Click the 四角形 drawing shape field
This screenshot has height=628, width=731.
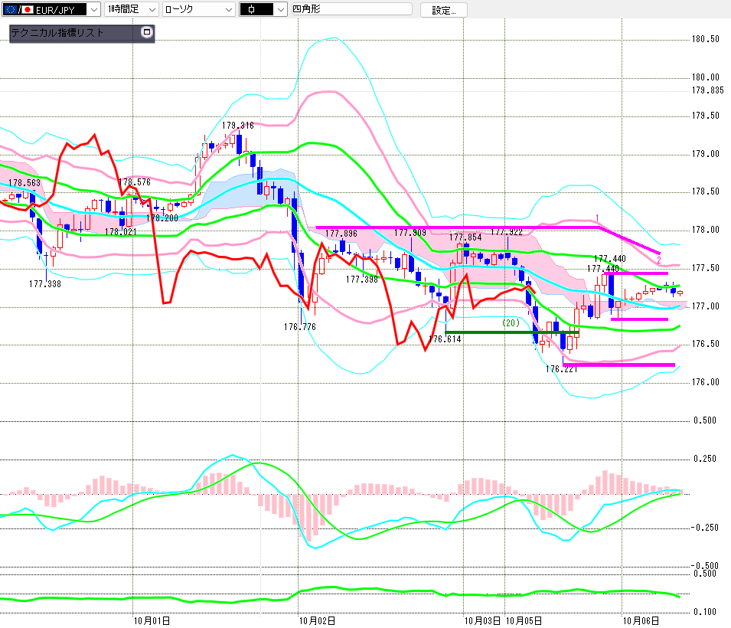pos(351,9)
